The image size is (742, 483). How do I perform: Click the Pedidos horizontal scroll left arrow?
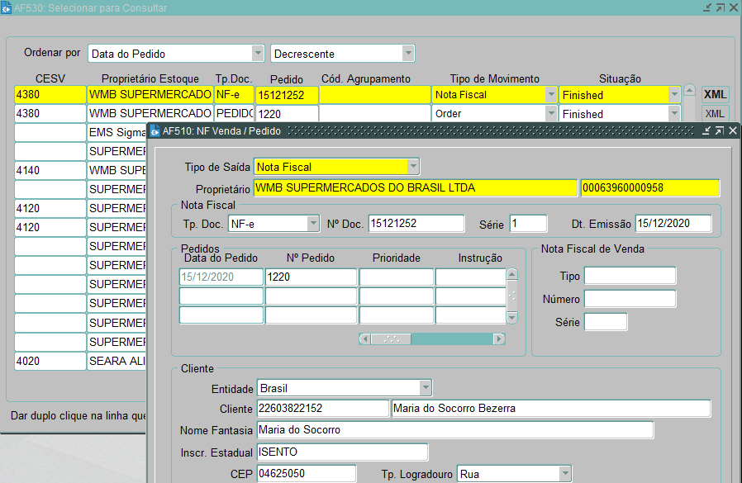coord(365,339)
